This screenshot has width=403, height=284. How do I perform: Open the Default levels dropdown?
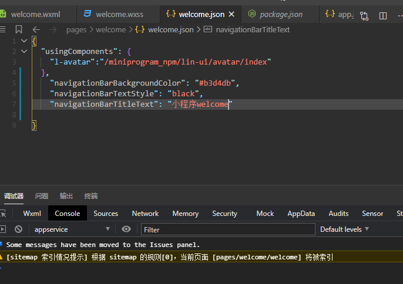click(x=345, y=229)
